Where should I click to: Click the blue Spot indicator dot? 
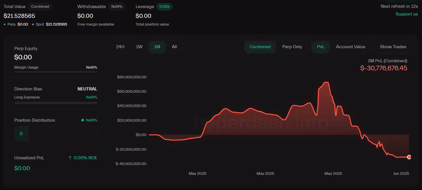33,24
